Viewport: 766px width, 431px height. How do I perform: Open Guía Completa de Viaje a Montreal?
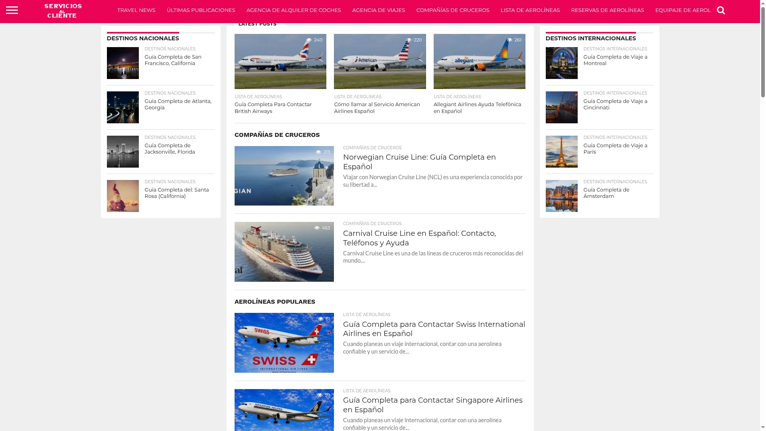(x=616, y=60)
